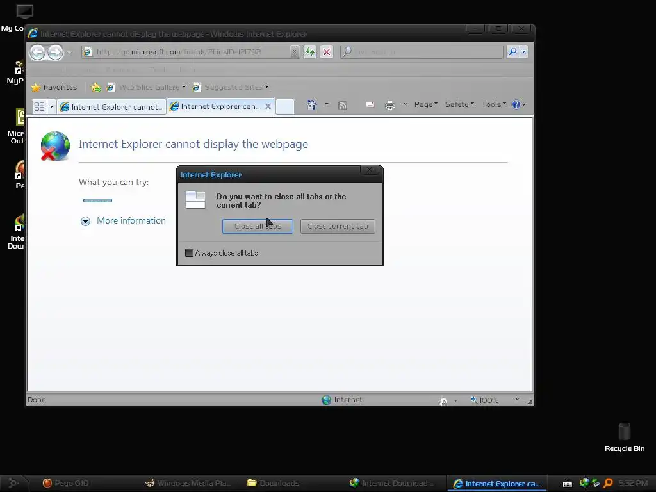
Task: Open Downloads folder taskbar item
Action: [273, 483]
